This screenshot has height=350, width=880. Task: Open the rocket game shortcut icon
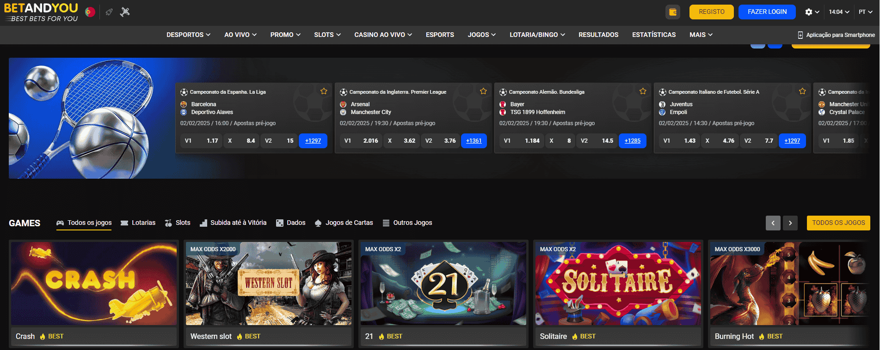tap(109, 12)
